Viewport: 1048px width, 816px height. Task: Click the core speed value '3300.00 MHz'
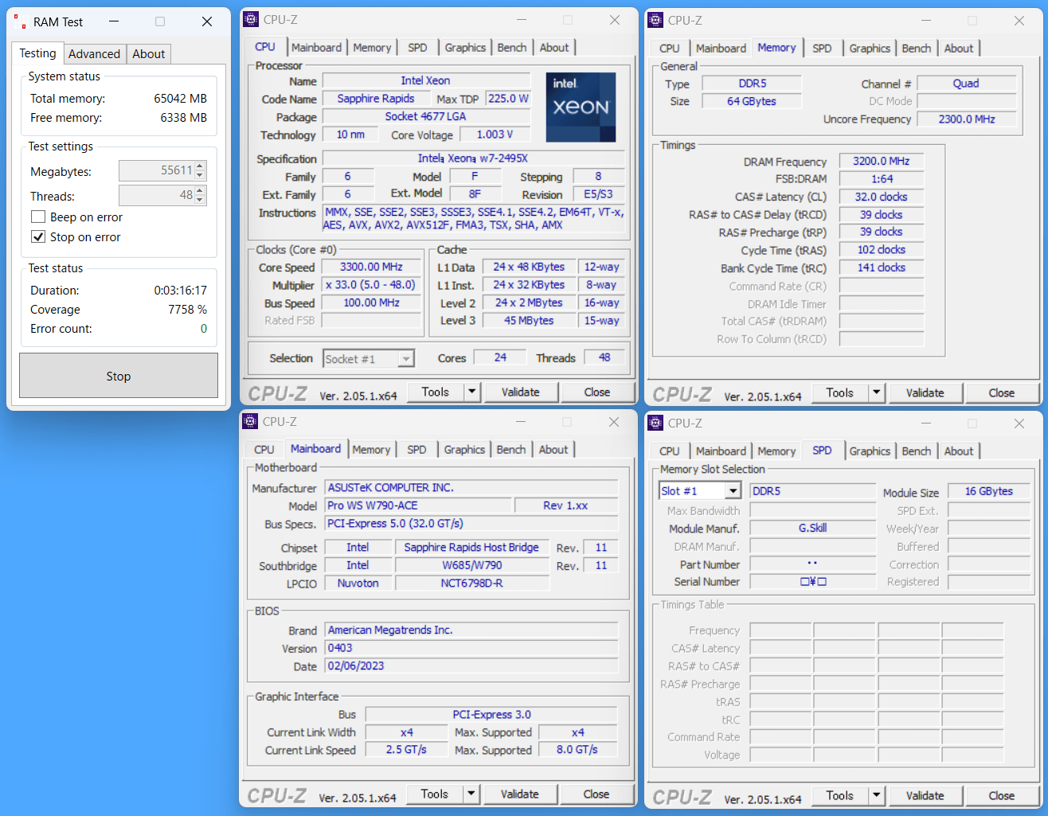[371, 267]
